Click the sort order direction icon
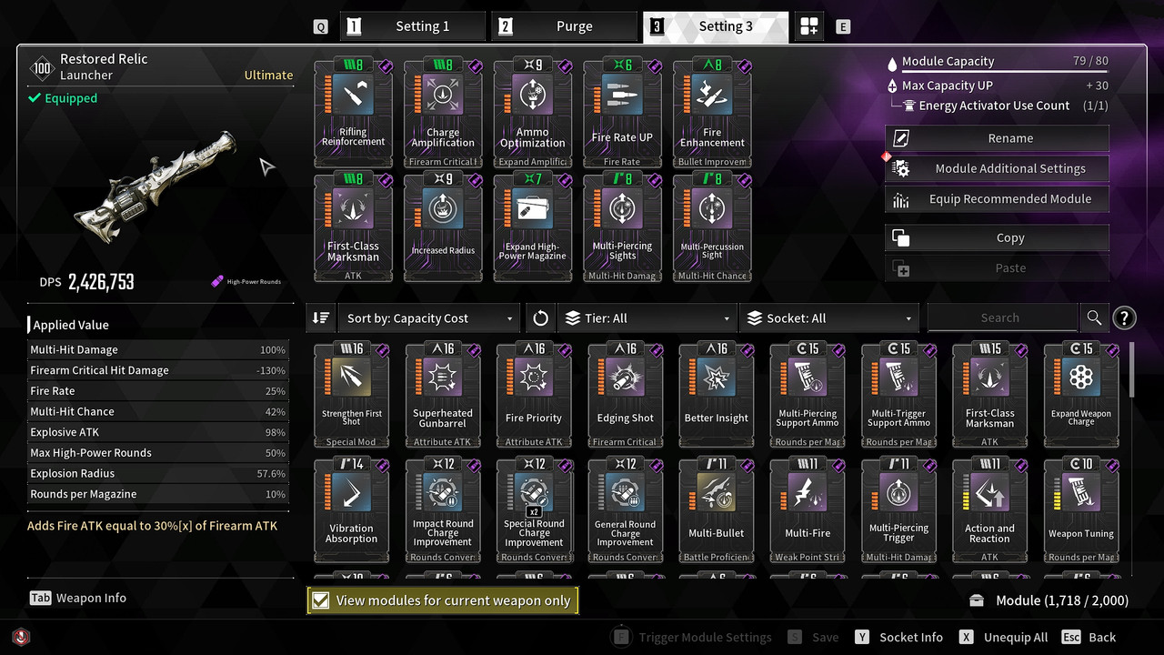 click(321, 317)
